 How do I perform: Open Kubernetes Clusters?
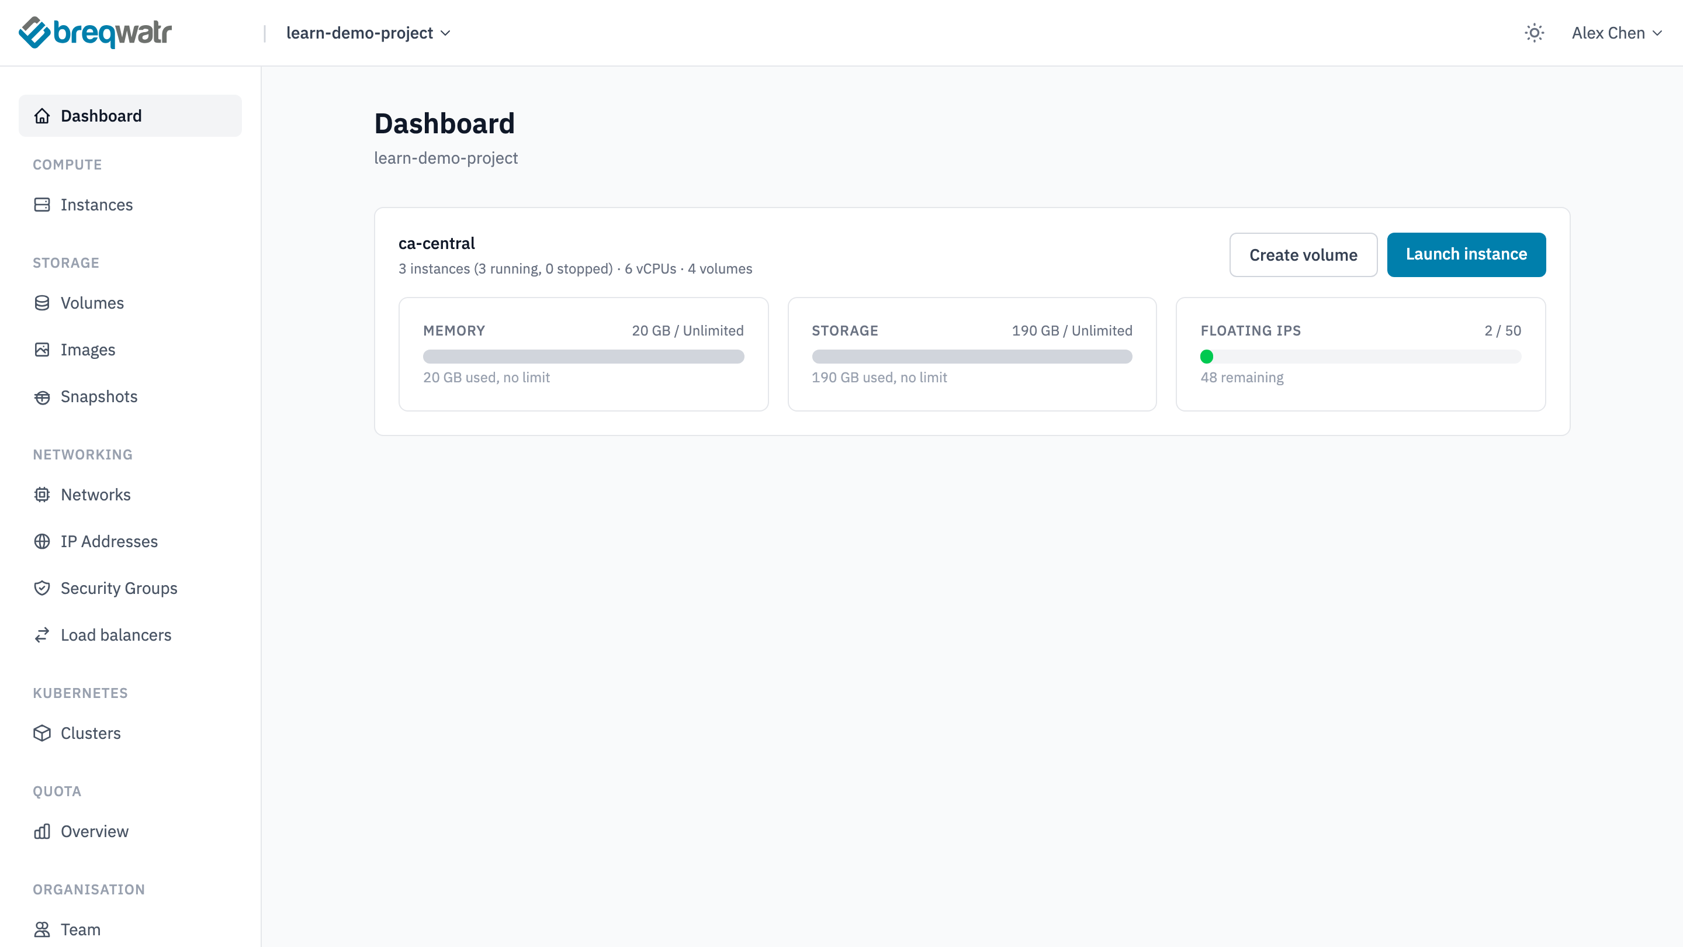point(130,733)
